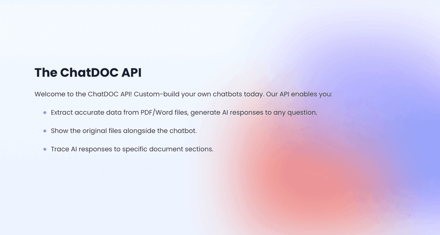The width and height of the screenshot is (440, 235).
Task: Click the bullet icon before "Show the original files"
Action: point(45,131)
